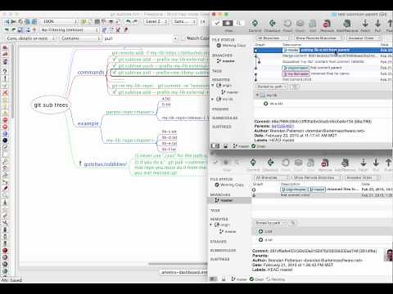
Task: Click the search view button in upper SourceTree
Action: (238, 24)
